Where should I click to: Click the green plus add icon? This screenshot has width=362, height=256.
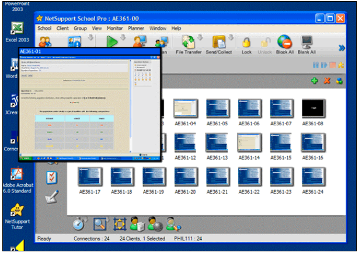[x=315, y=81]
